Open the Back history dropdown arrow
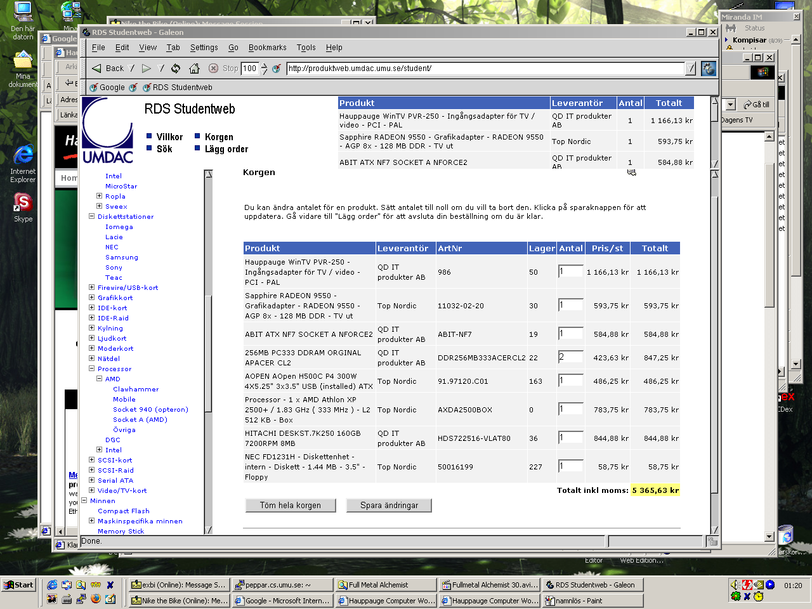 131,69
